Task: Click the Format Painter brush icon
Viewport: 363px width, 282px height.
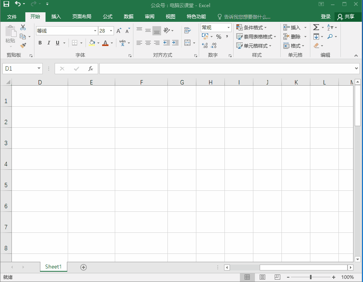Action: tap(23, 46)
